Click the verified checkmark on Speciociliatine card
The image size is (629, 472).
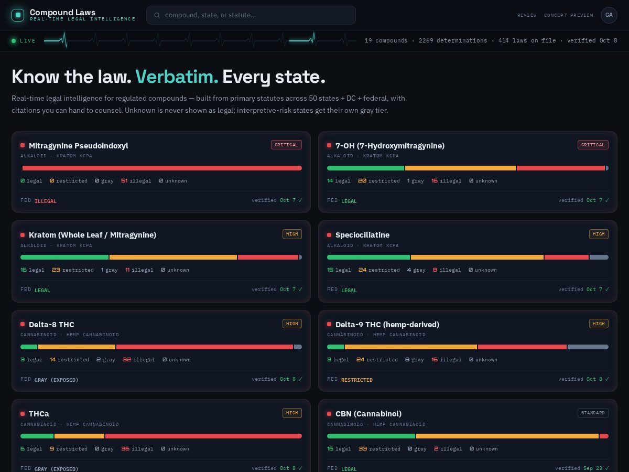click(607, 289)
